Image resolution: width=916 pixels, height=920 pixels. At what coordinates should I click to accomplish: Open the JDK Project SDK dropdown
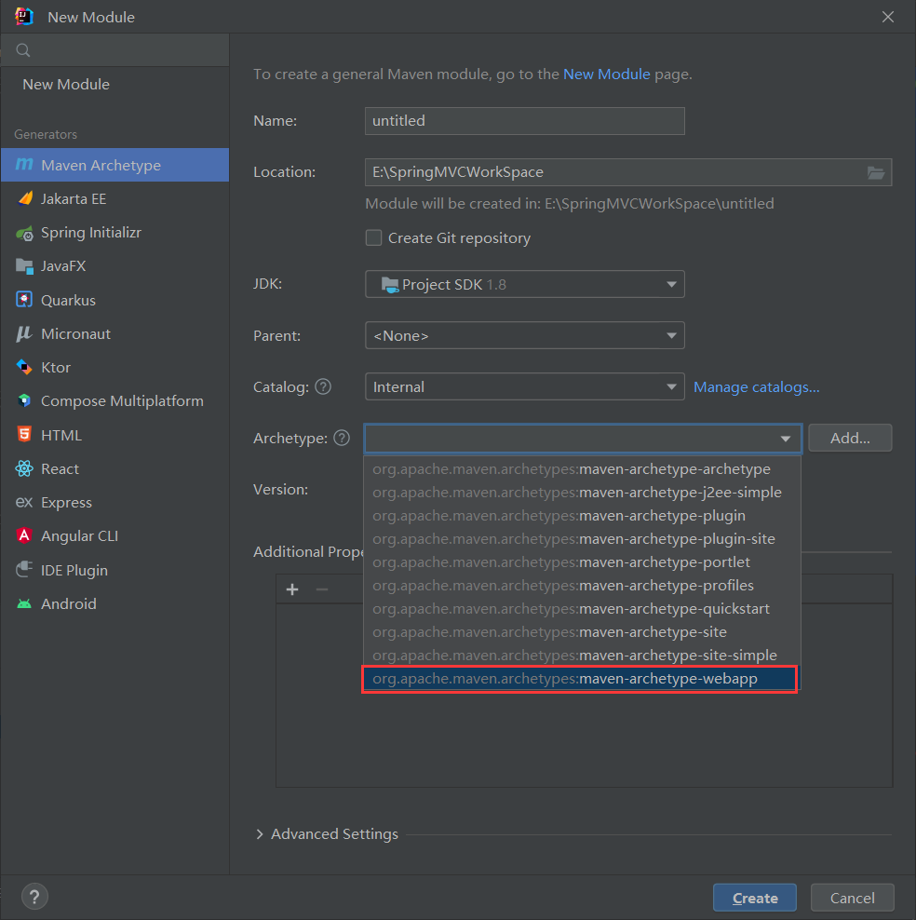coord(524,284)
